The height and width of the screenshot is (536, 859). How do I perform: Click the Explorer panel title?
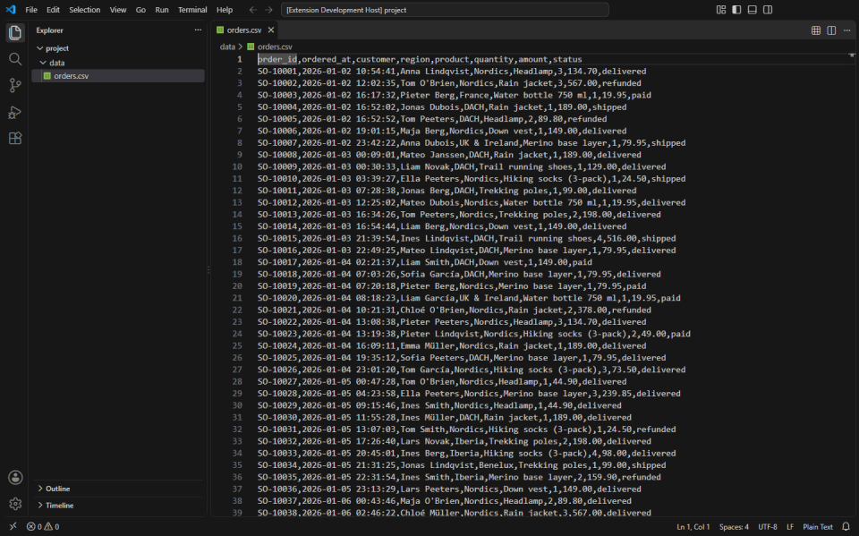point(50,30)
